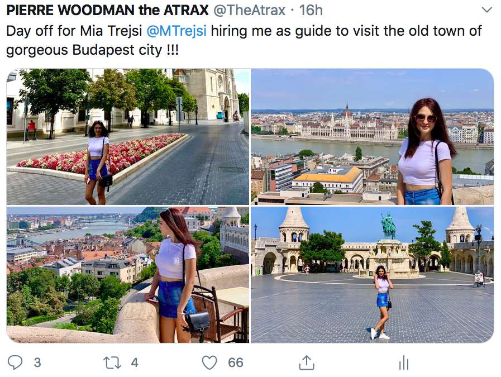The height and width of the screenshot is (377, 501).
Task: Click the tweet text about Budapest city
Action: pyautogui.click(x=244, y=40)
